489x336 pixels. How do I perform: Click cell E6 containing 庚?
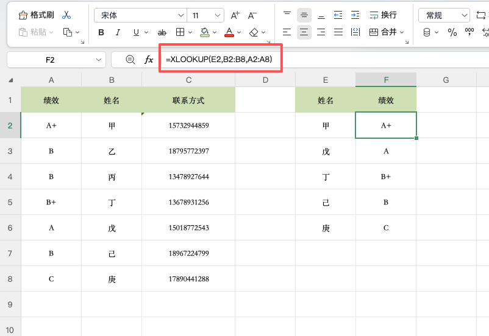326,228
